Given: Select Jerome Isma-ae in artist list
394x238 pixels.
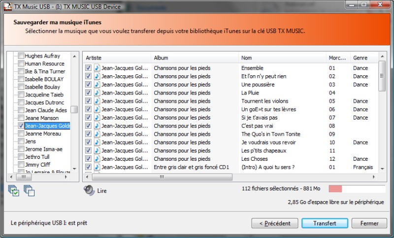Looking at the screenshot, I should coord(43,149).
